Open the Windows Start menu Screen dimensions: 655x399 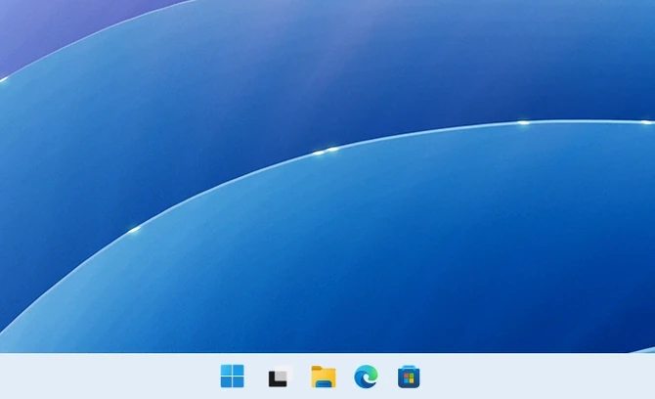(x=233, y=377)
